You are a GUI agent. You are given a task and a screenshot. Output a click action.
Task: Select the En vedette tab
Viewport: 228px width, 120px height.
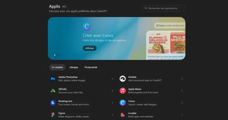point(57,67)
